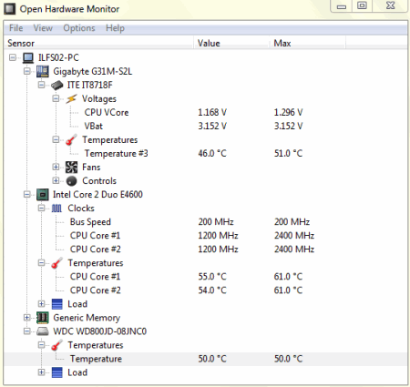Minimize the Open Hardware Monitor window
The width and height of the screenshot is (410, 387).
pyautogui.click(x=342, y=6)
